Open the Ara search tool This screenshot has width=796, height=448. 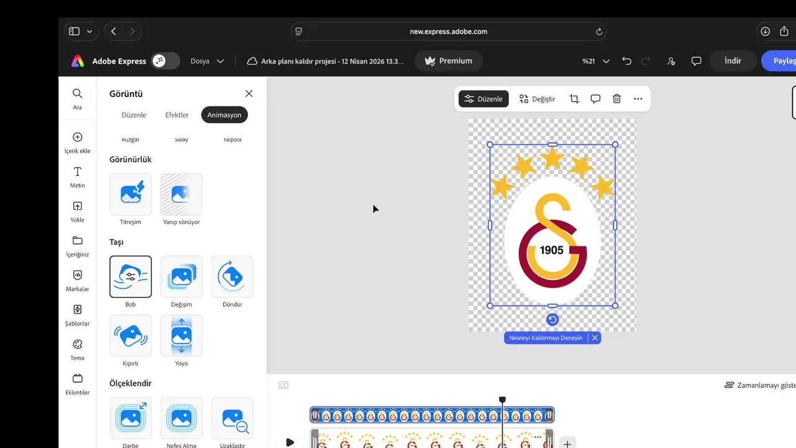(77, 99)
